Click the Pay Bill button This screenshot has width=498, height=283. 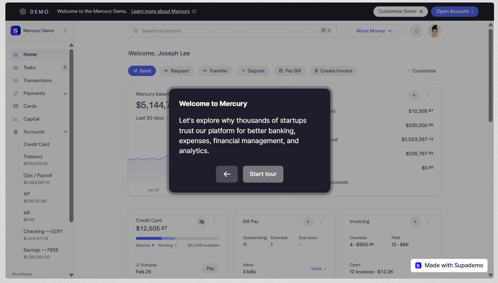point(290,71)
